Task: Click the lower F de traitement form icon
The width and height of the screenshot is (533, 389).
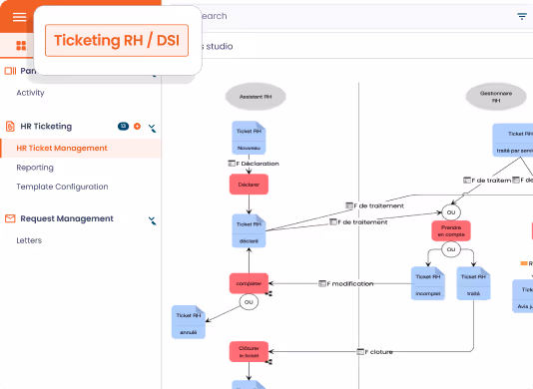Action: [333, 221]
